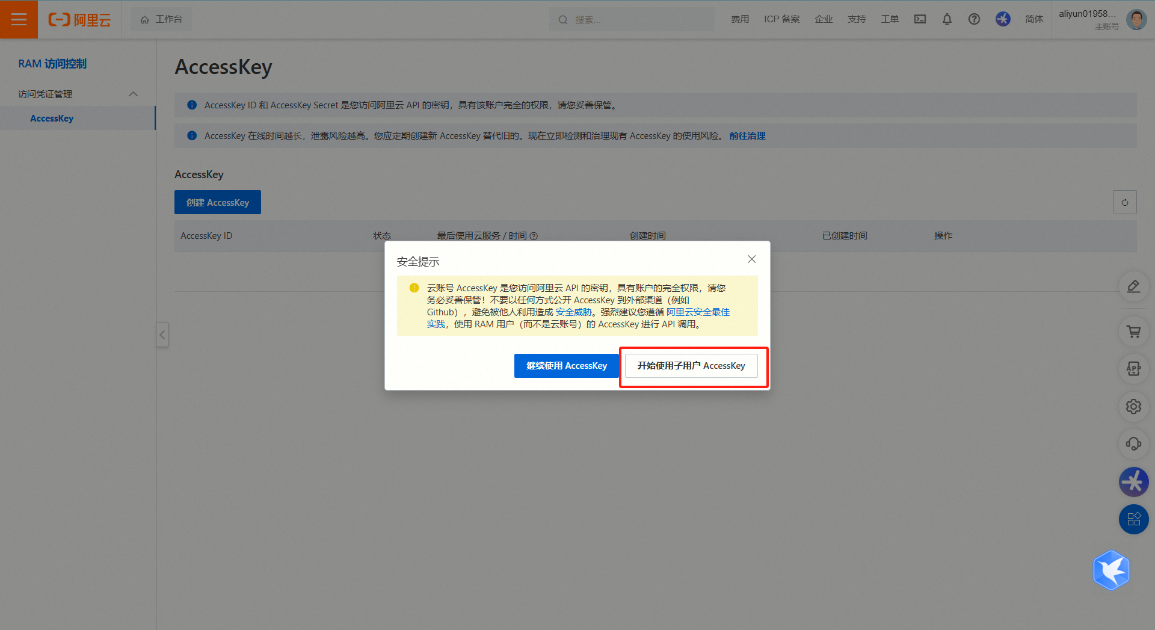Click the 创建时间 column header
The image size is (1155, 630).
(x=648, y=236)
